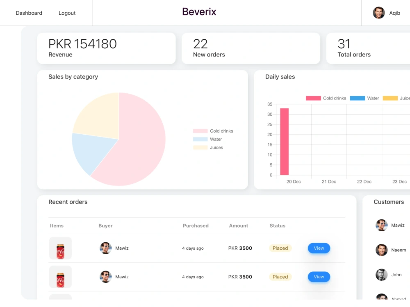Click the Sales by category heading
Image resolution: width=410 pixels, height=307 pixels.
tap(73, 77)
